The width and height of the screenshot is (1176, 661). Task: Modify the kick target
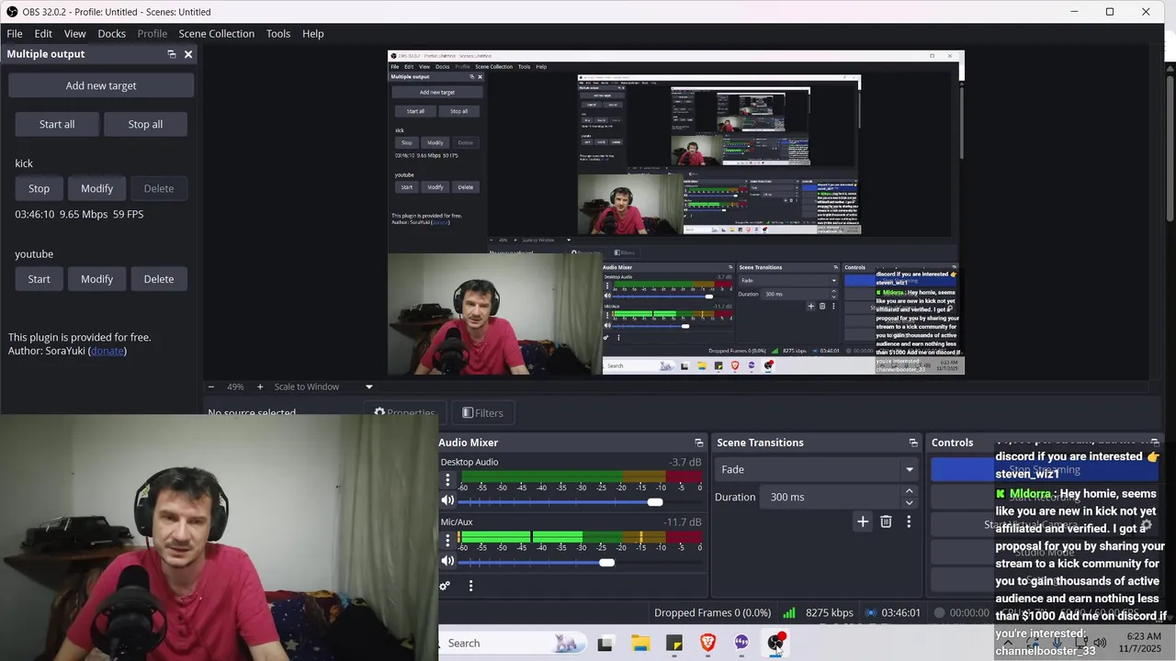click(x=96, y=188)
